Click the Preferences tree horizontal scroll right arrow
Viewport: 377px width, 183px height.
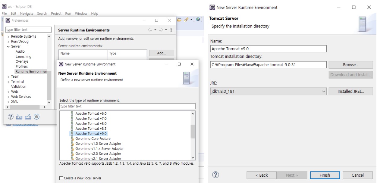pyautogui.click(x=45, y=107)
